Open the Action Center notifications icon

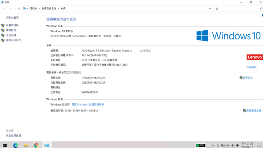click(259, 145)
